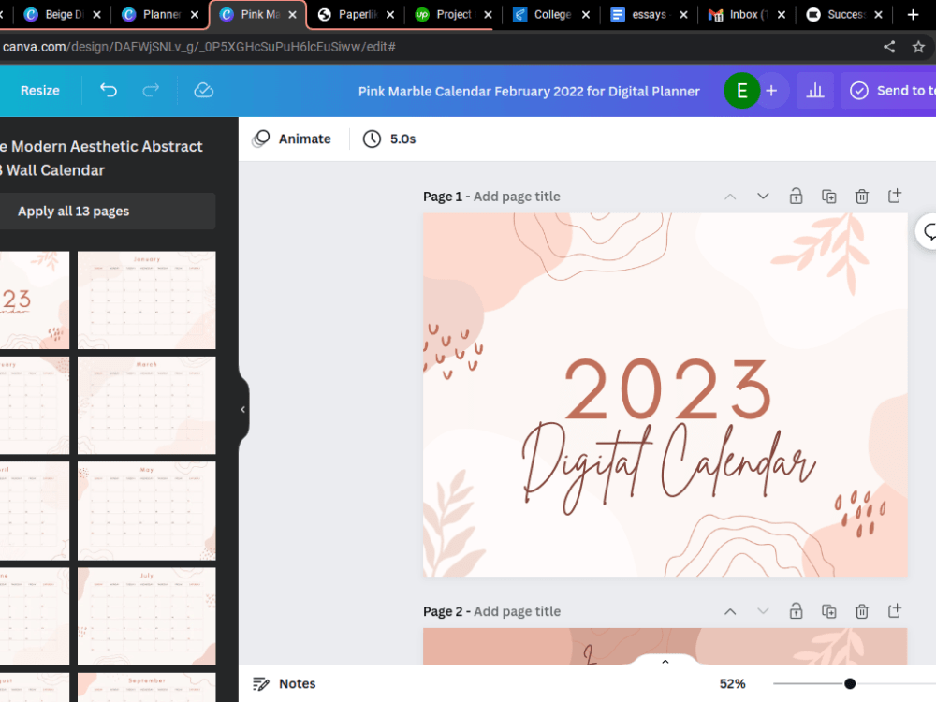This screenshot has height=702, width=936.
Task: Open the 5.0s page duration setting
Action: pos(389,139)
